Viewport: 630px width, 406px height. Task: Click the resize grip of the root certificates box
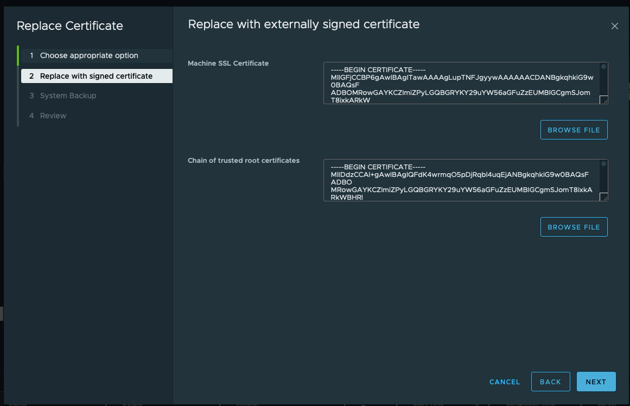[605, 198]
